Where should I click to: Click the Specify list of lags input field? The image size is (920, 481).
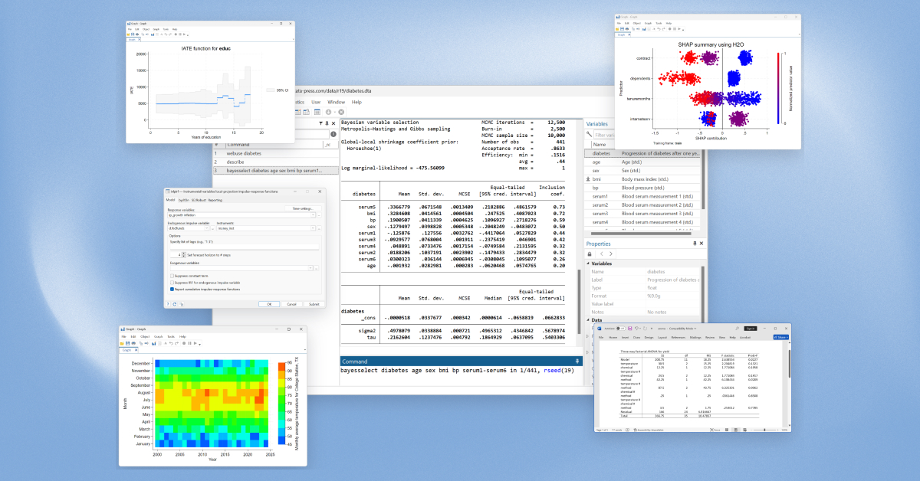coord(245,246)
